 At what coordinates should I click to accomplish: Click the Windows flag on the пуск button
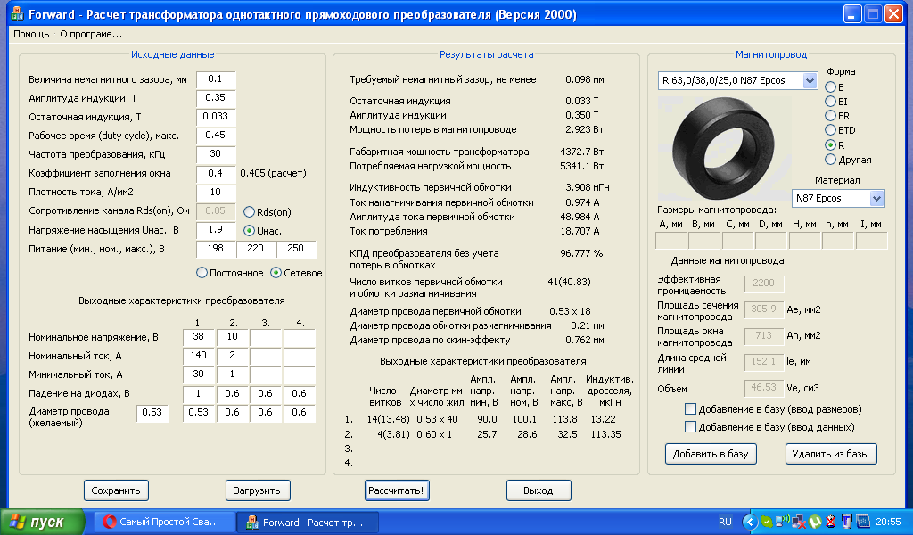[x=18, y=522]
